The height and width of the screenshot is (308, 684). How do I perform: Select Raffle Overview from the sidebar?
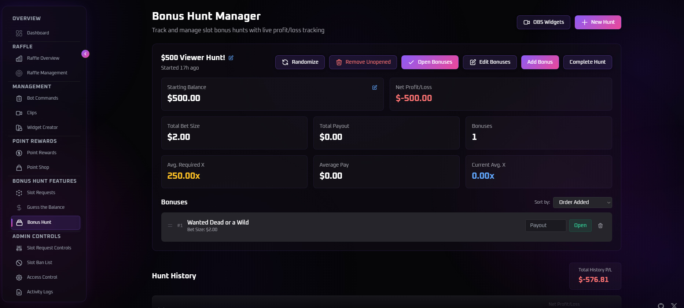(x=43, y=58)
